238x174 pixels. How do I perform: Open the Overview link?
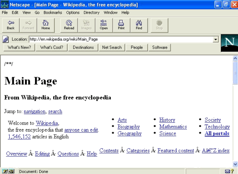(x=17, y=154)
